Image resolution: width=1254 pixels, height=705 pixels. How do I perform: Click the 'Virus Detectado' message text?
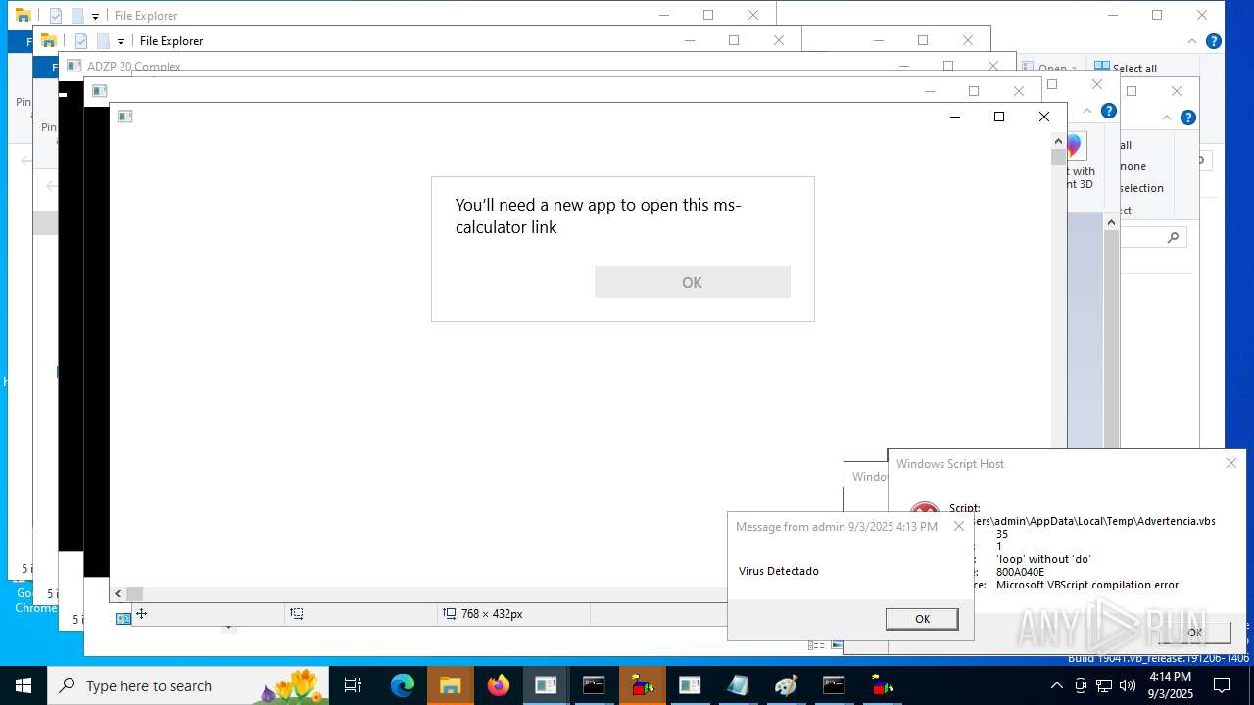click(779, 571)
